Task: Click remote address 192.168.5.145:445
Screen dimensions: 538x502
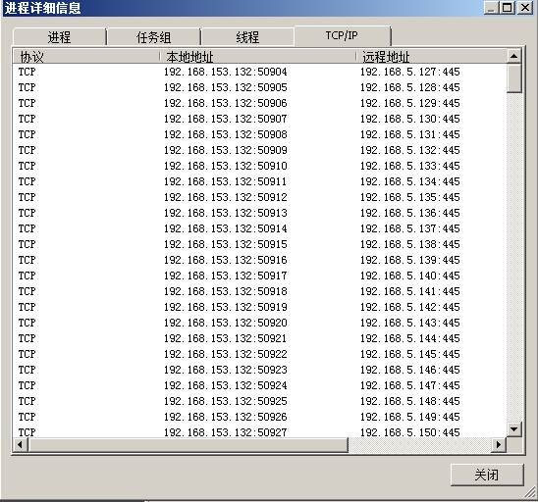Action: coord(410,354)
